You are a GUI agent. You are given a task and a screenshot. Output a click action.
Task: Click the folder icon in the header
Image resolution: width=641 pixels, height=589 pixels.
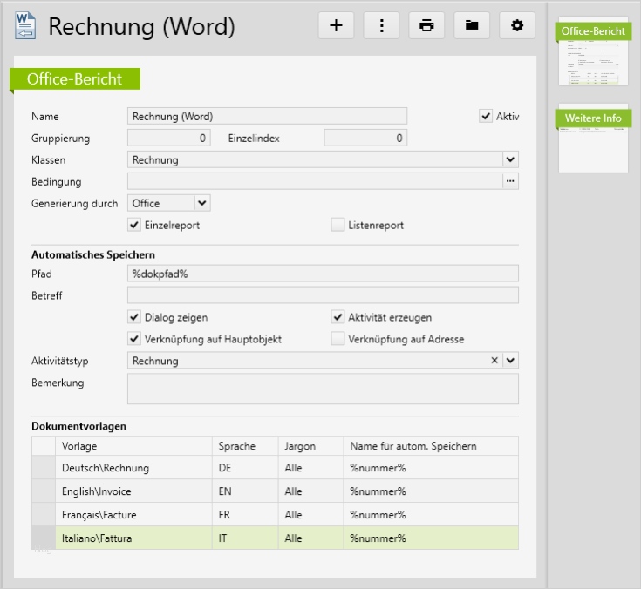[472, 25]
